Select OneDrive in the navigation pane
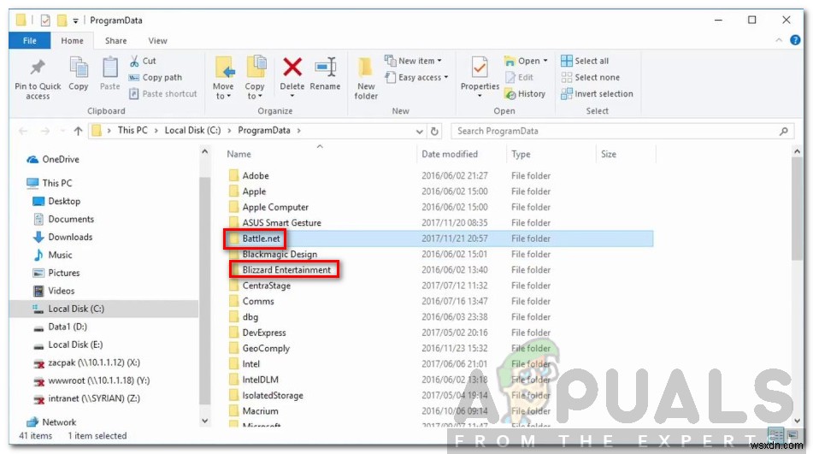The height and width of the screenshot is (454, 813). point(53,160)
